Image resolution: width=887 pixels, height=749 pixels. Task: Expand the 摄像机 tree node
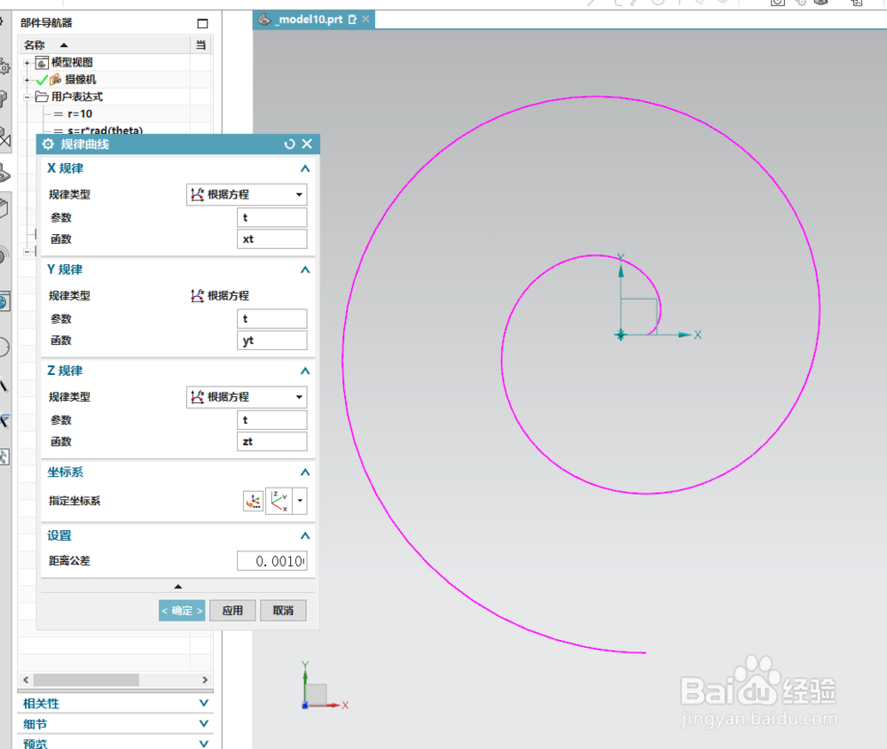coord(27,80)
